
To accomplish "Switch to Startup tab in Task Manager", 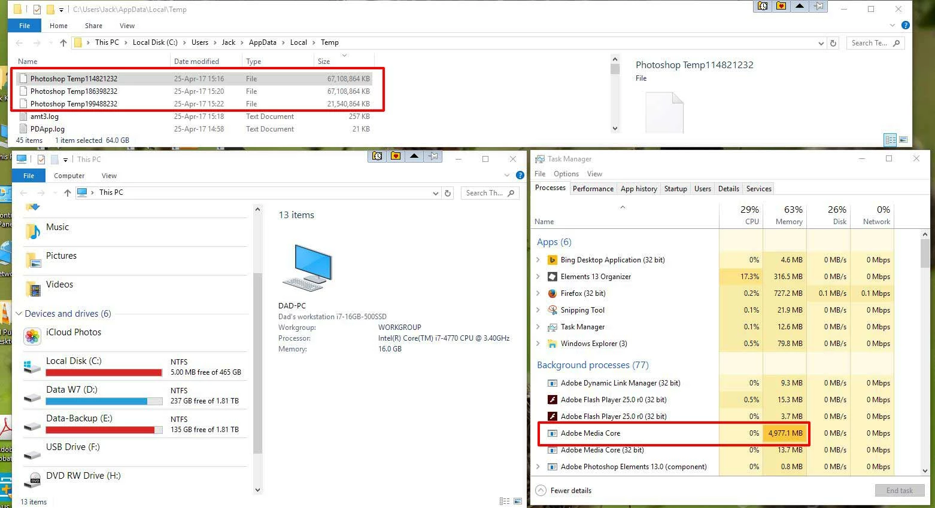I will pos(676,188).
